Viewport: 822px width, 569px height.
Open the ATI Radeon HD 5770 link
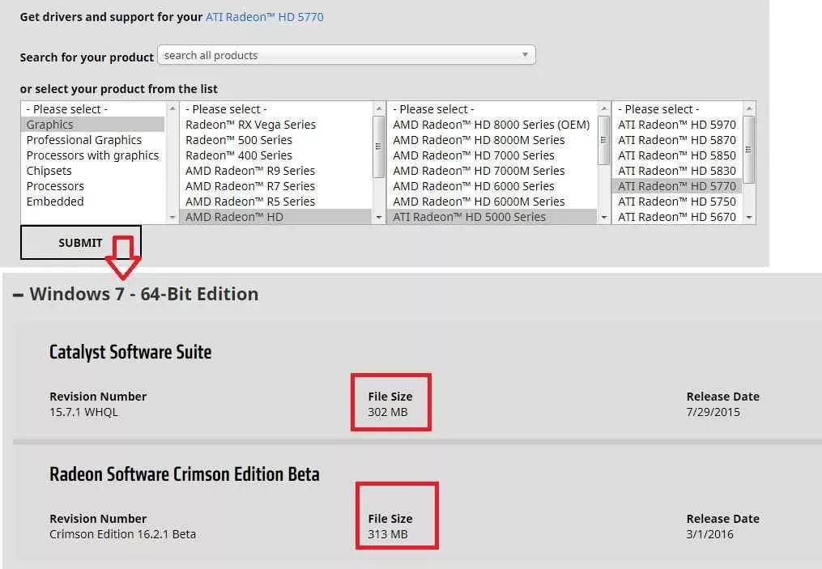click(264, 17)
